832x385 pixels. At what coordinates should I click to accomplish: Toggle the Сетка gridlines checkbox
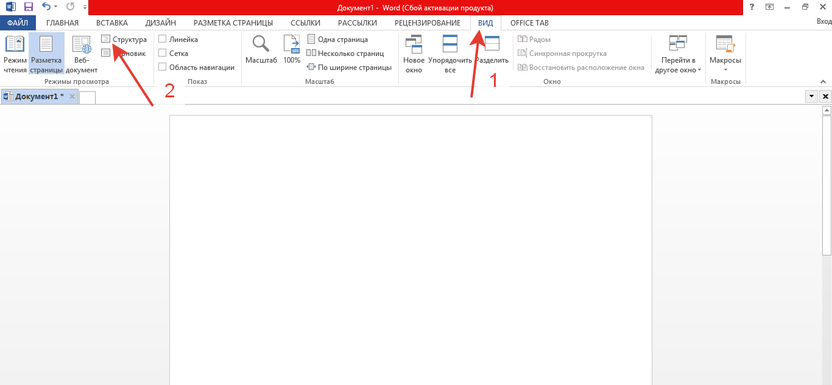163,54
